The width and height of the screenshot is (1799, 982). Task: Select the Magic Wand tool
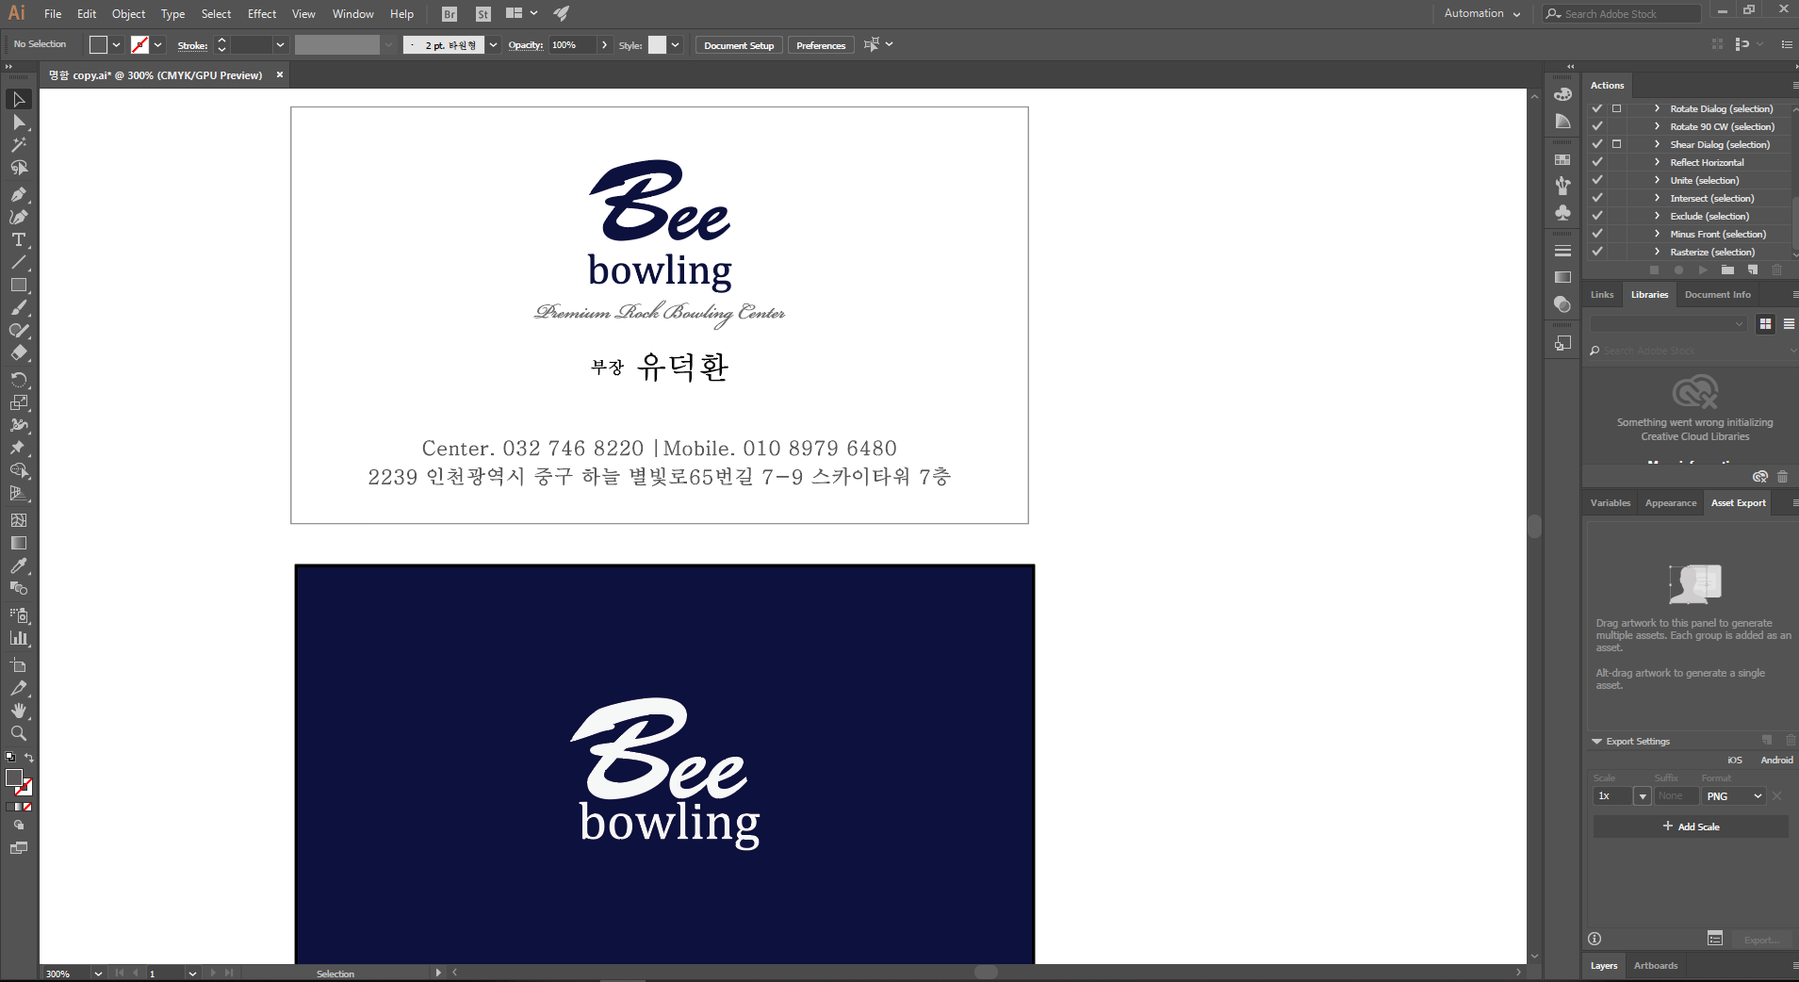[19, 145]
